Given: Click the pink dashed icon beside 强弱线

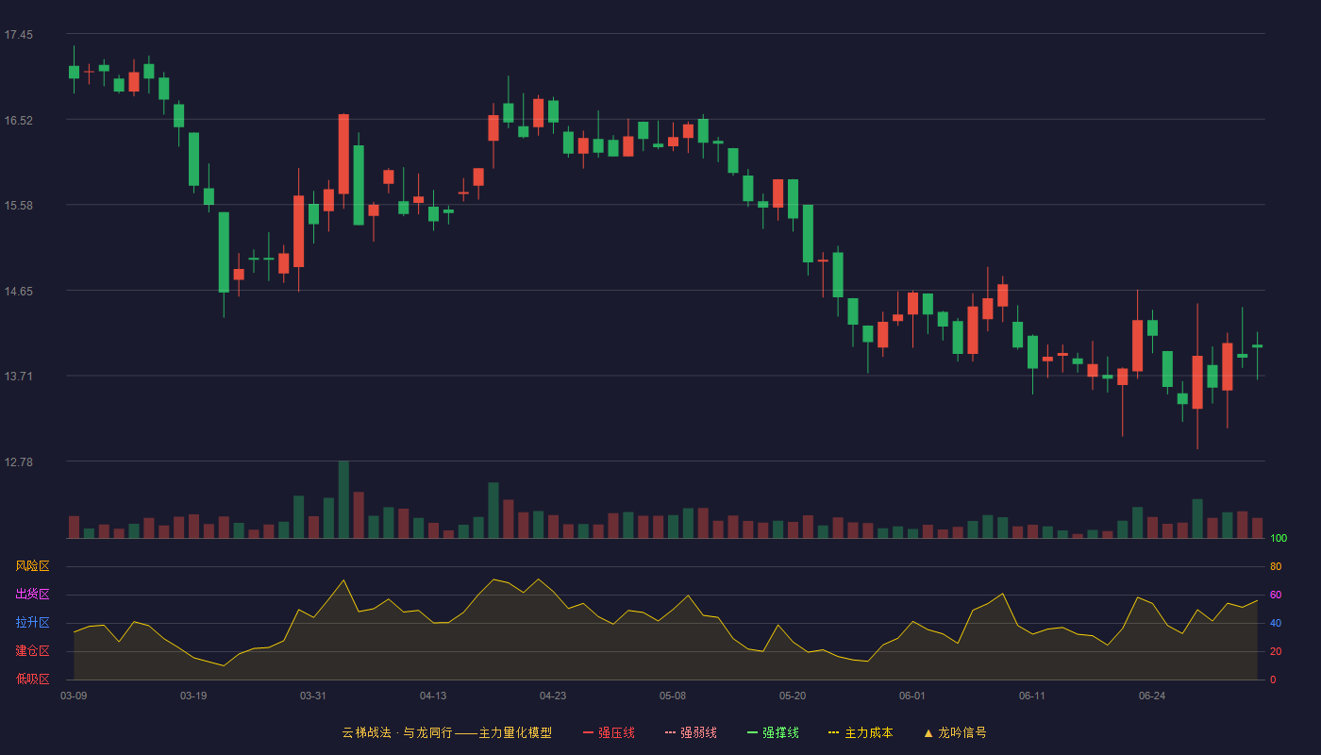Looking at the screenshot, I should click(x=670, y=732).
